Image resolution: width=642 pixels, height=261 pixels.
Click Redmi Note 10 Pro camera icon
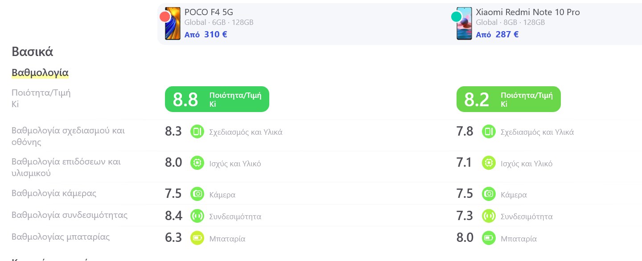point(489,194)
